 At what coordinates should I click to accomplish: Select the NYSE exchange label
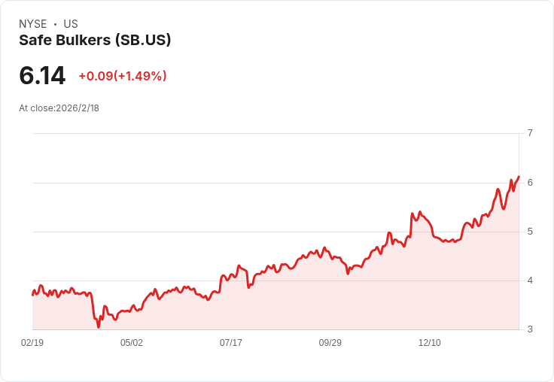[x=33, y=24]
